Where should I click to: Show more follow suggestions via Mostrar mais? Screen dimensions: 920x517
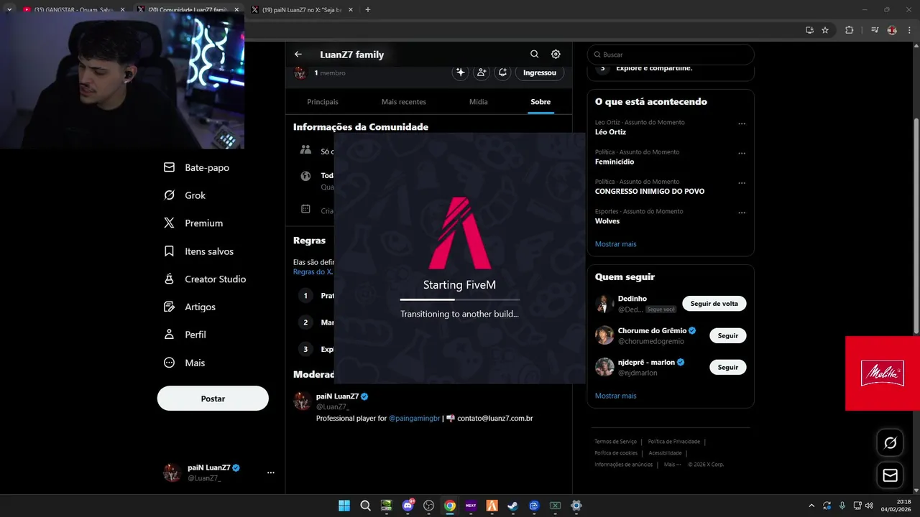616,396
